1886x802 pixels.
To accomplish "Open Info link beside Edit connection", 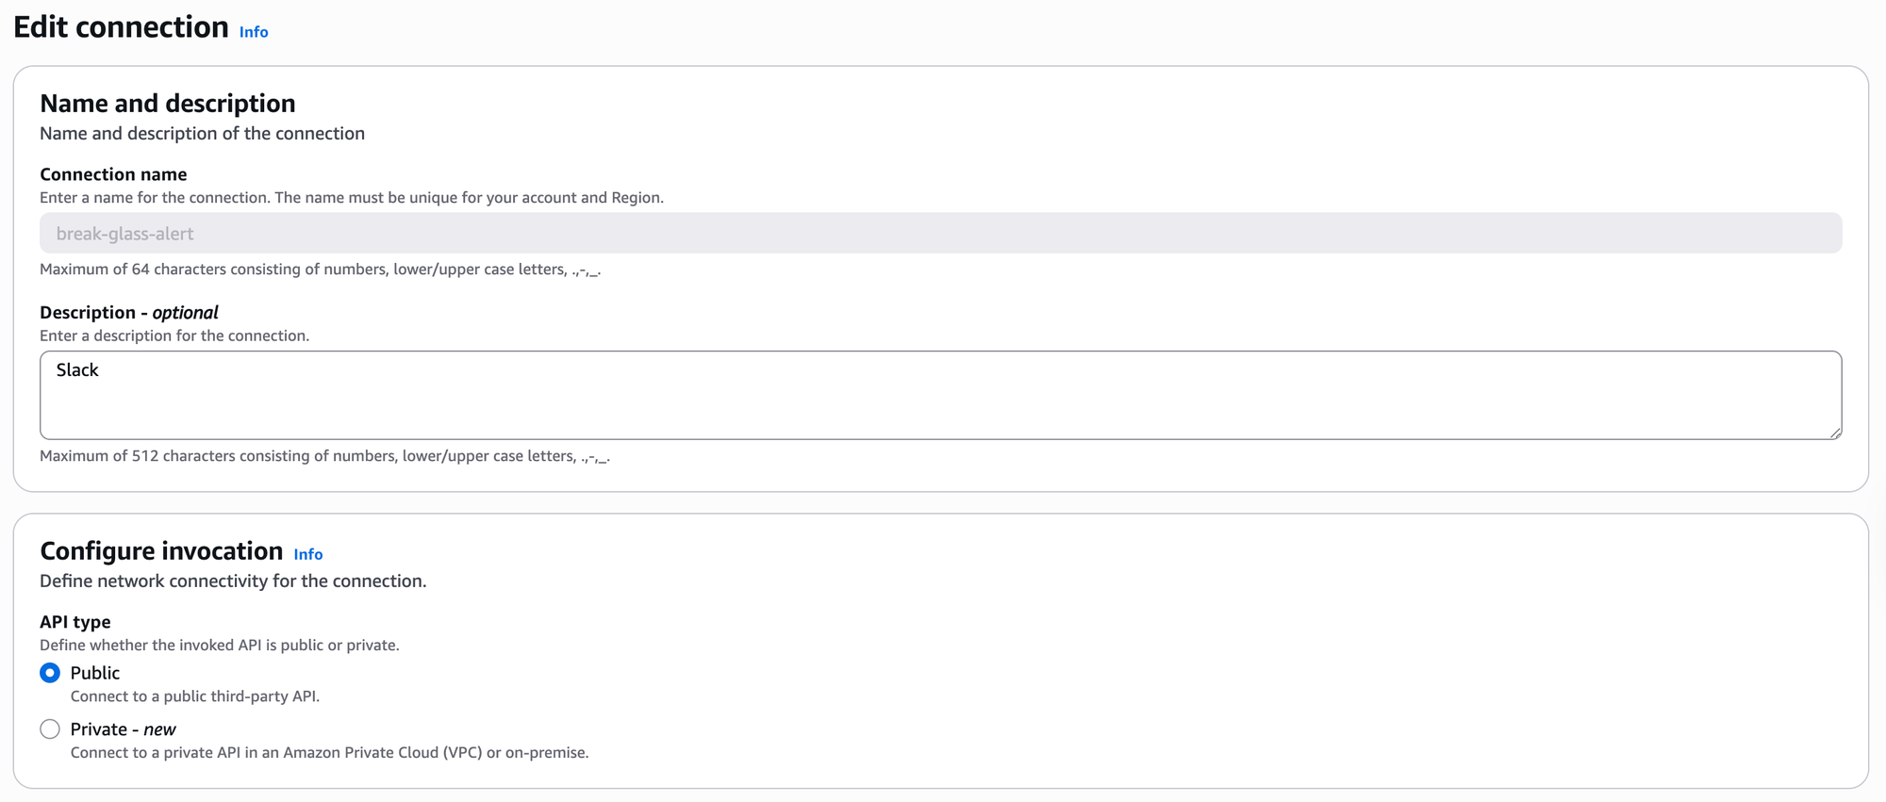I will pyautogui.click(x=254, y=32).
